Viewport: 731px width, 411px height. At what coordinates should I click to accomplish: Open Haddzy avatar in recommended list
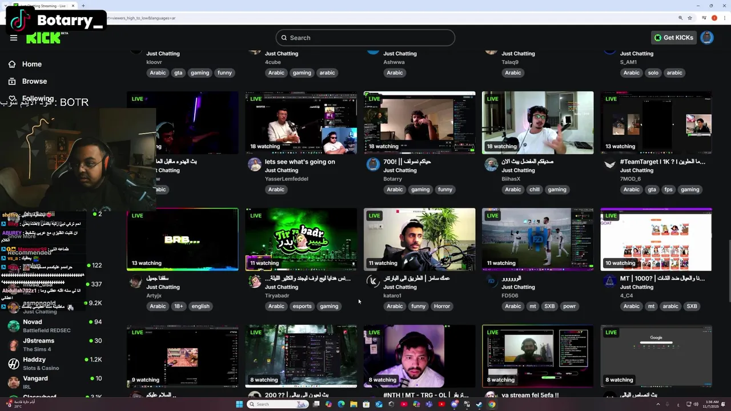pos(14,364)
